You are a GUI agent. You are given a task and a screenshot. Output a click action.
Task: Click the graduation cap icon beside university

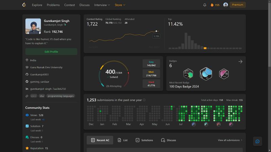click(x=27, y=67)
